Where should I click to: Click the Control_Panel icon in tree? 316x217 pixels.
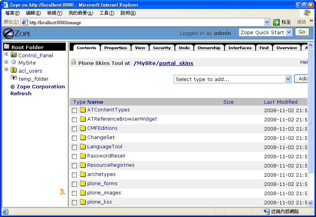pos(14,55)
